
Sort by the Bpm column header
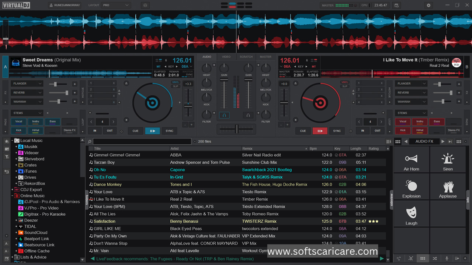(x=320, y=149)
